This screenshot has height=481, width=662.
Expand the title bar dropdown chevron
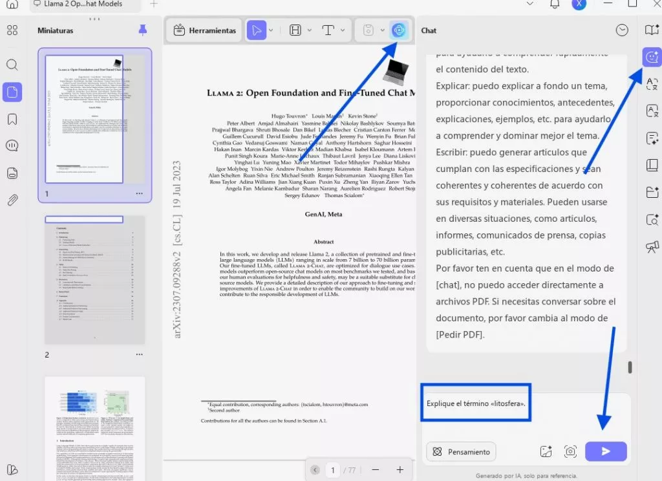(530, 4)
